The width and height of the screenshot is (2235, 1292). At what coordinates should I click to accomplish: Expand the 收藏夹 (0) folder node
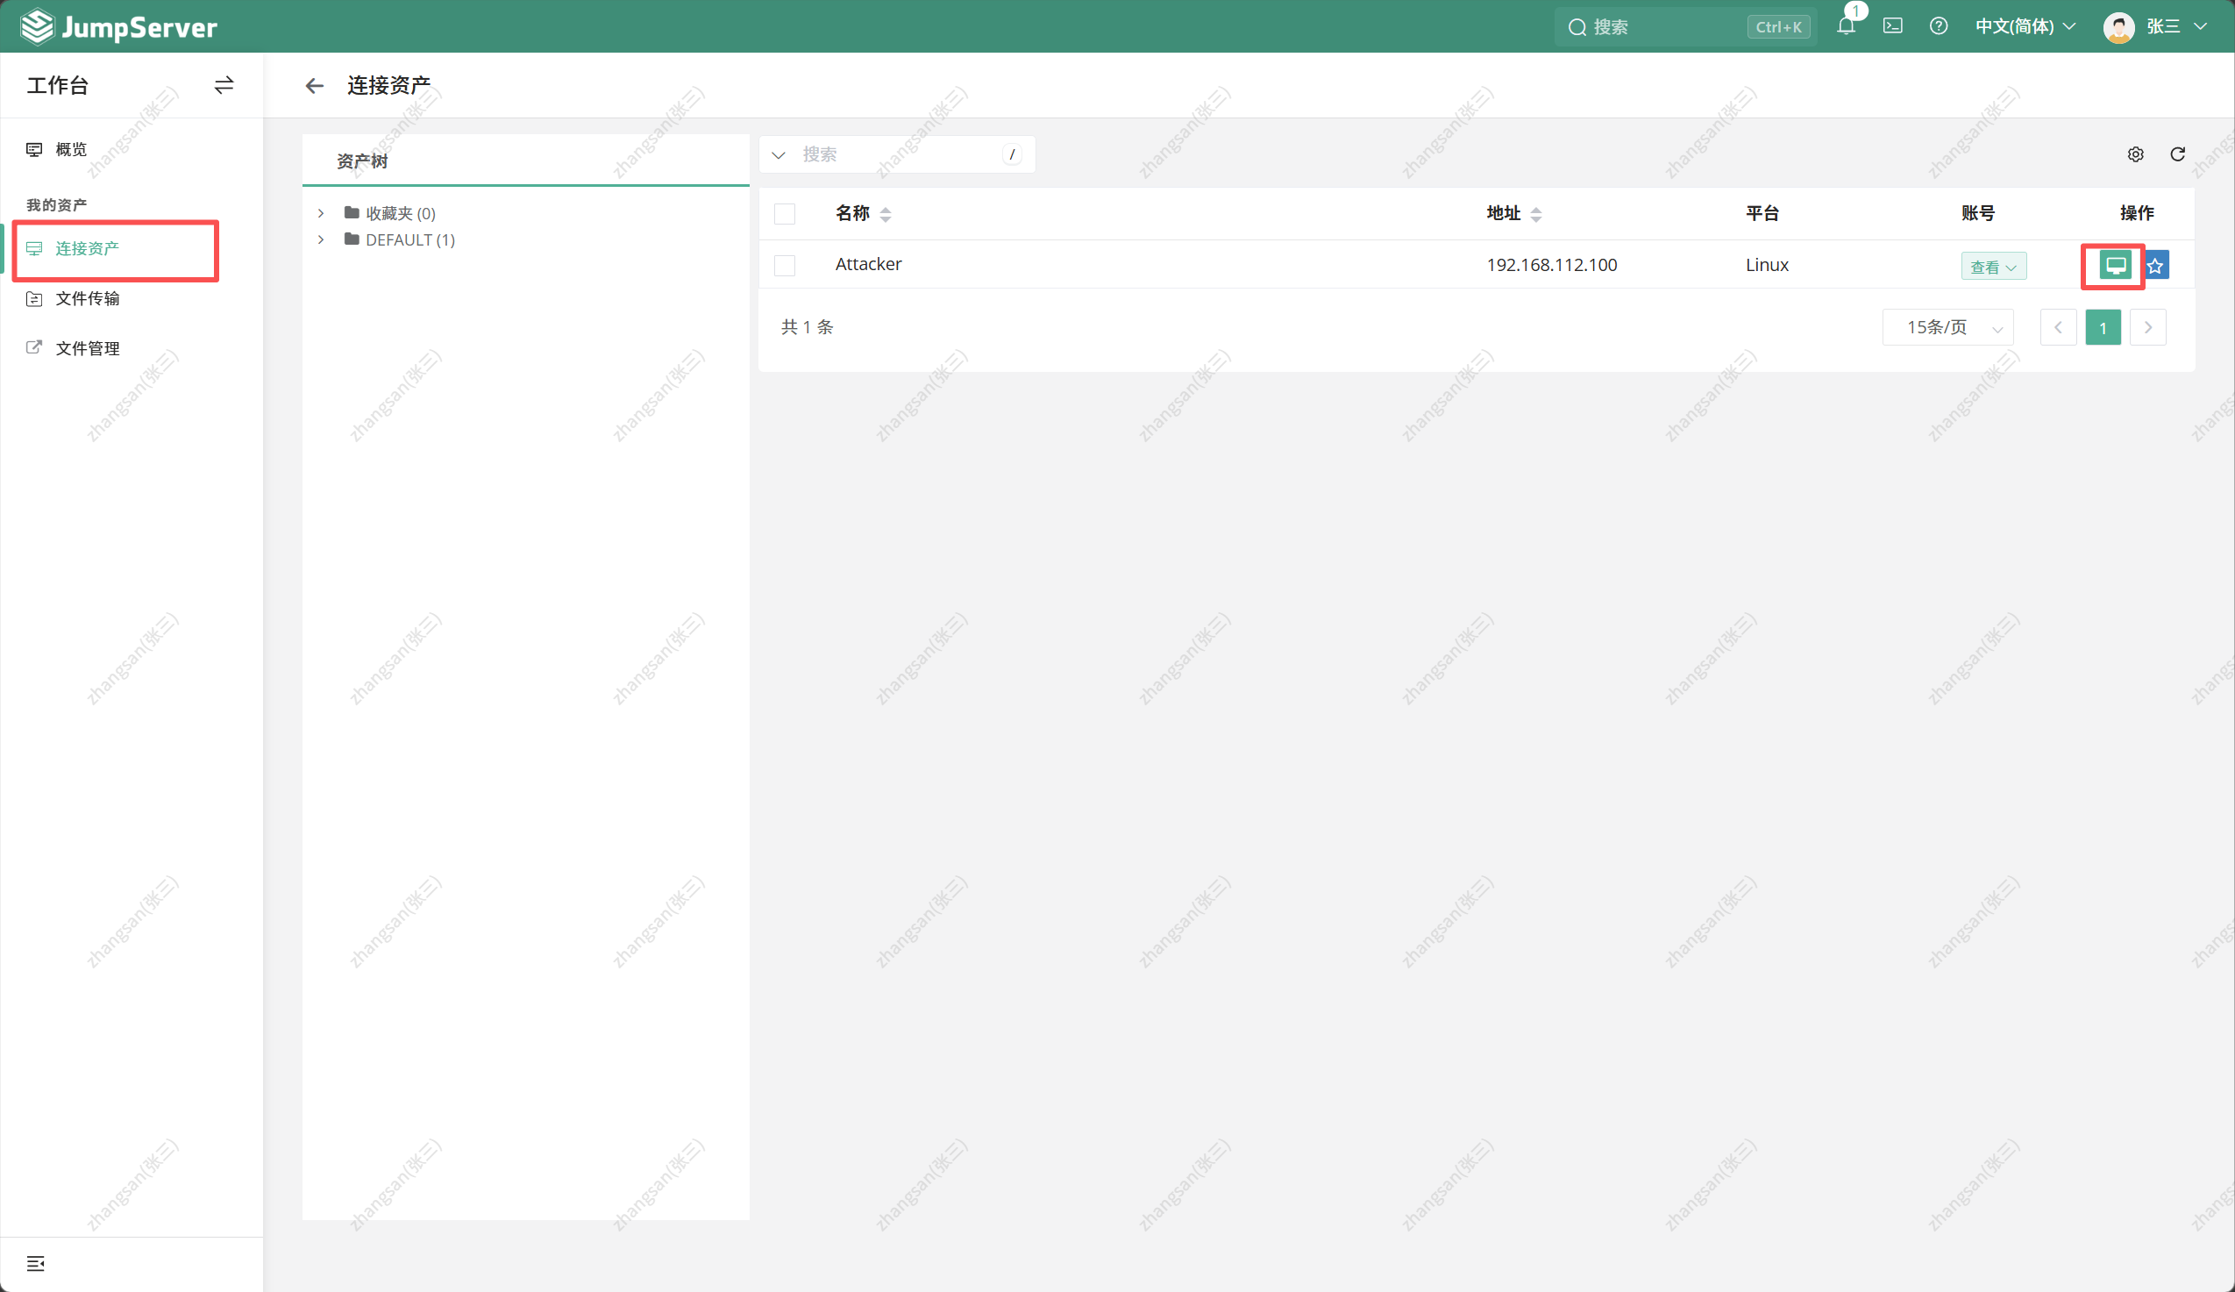[x=321, y=214]
